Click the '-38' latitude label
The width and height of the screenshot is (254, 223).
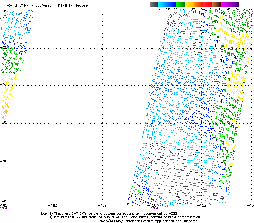pyautogui.click(x=3, y=161)
